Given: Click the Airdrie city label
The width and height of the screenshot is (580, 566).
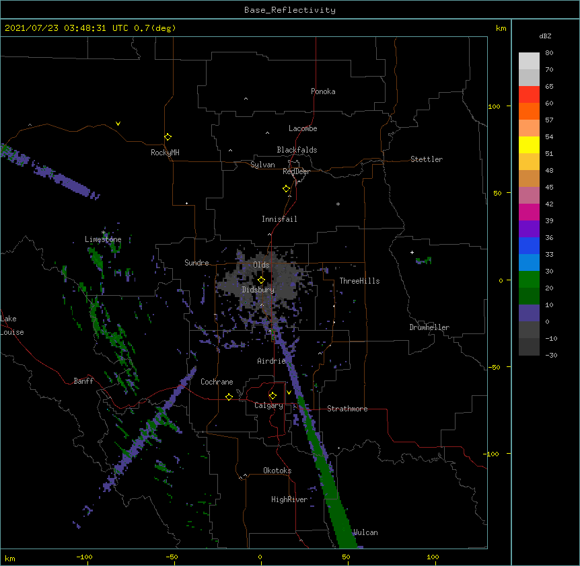Looking at the screenshot, I should pyautogui.click(x=272, y=361).
